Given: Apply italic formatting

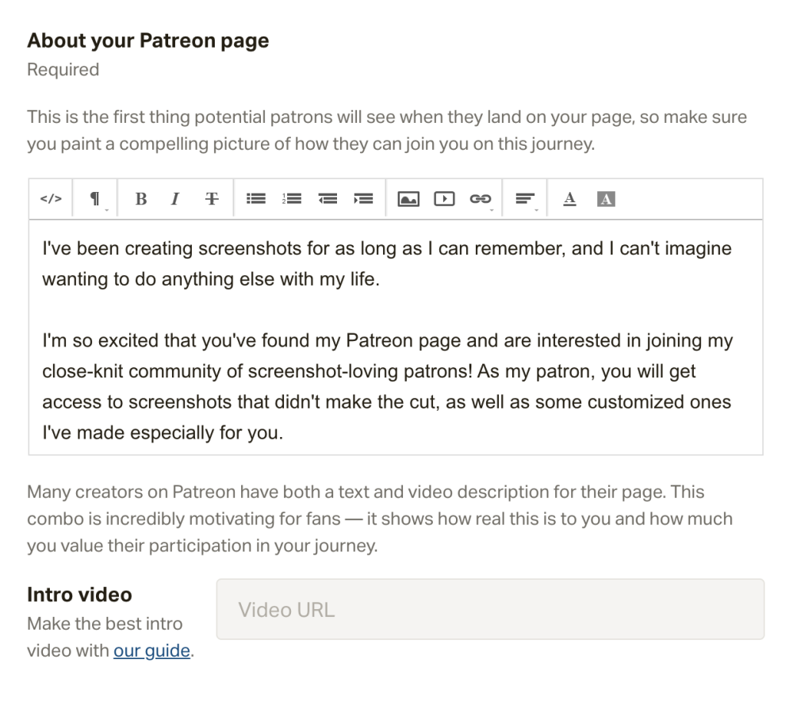Looking at the screenshot, I should click(x=174, y=199).
